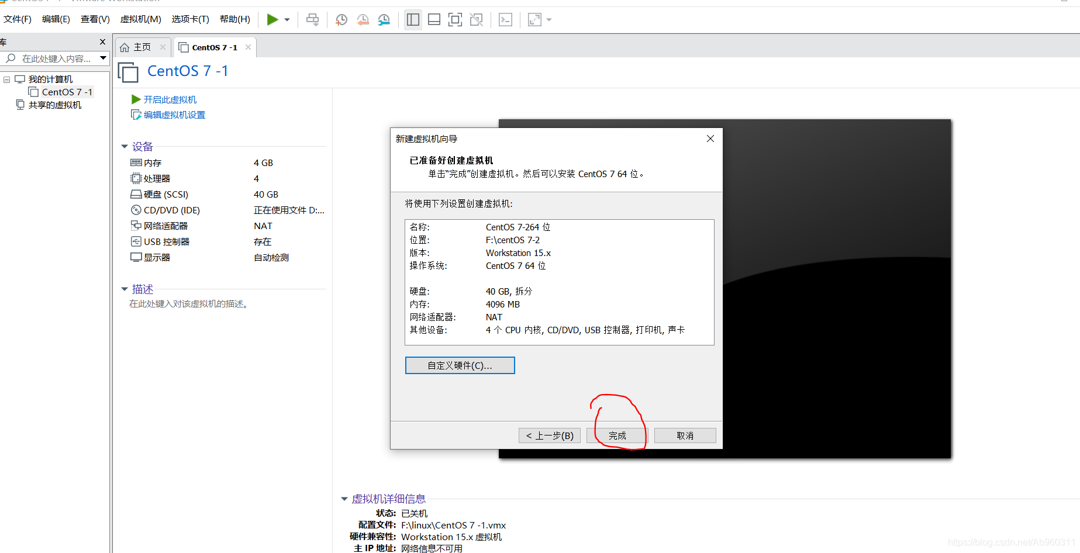The width and height of the screenshot is (1080, 553).
Task: Open the library search filter dropdown arrow
Action: [103, 58]
